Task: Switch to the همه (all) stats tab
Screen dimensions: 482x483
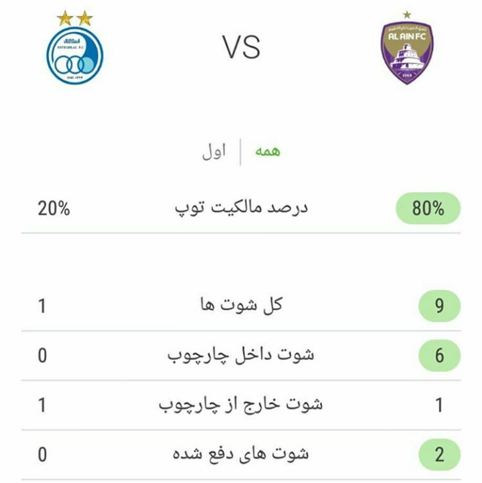Action: (x=268, y=151)
